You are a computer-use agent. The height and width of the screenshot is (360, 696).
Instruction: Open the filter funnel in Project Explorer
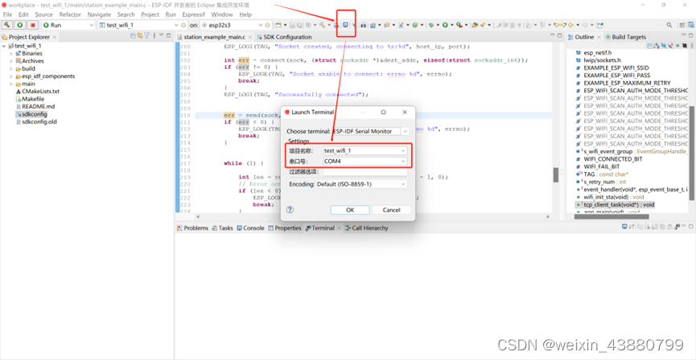click(146, 35)
